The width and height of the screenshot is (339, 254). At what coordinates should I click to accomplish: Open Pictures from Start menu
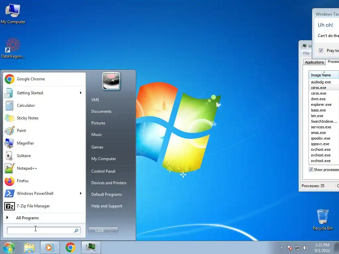click(x=98, y=123)
